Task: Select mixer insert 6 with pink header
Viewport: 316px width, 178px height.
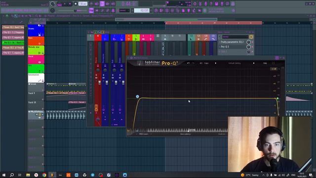Action: (143, 38)
